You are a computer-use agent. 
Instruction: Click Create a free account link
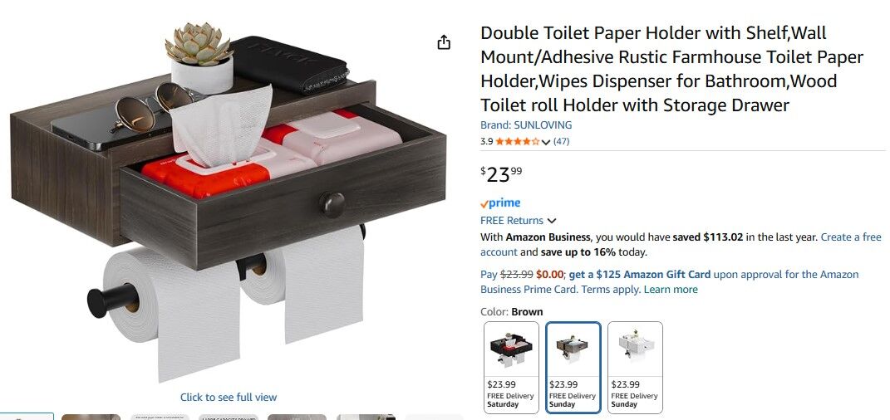pos(681,245)
